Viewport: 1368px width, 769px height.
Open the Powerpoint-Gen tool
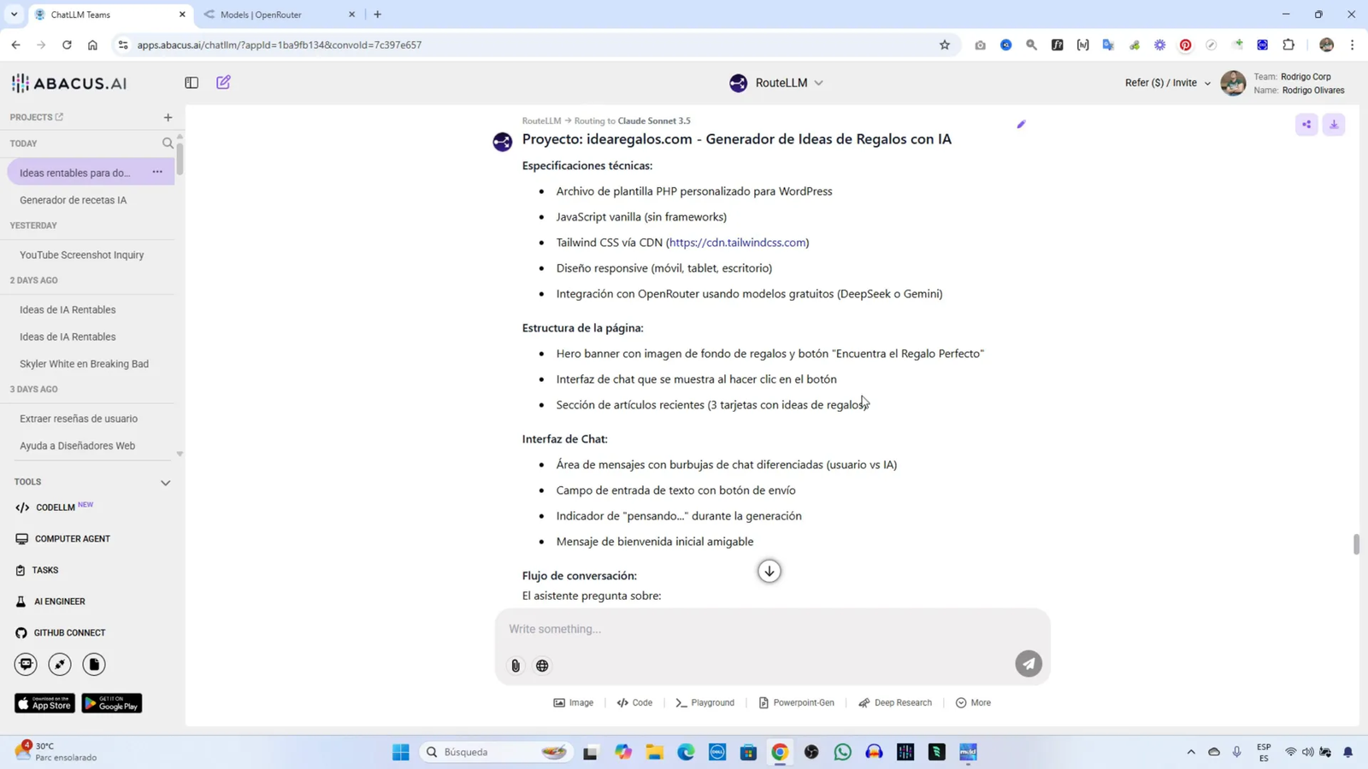tap(796, 701)
